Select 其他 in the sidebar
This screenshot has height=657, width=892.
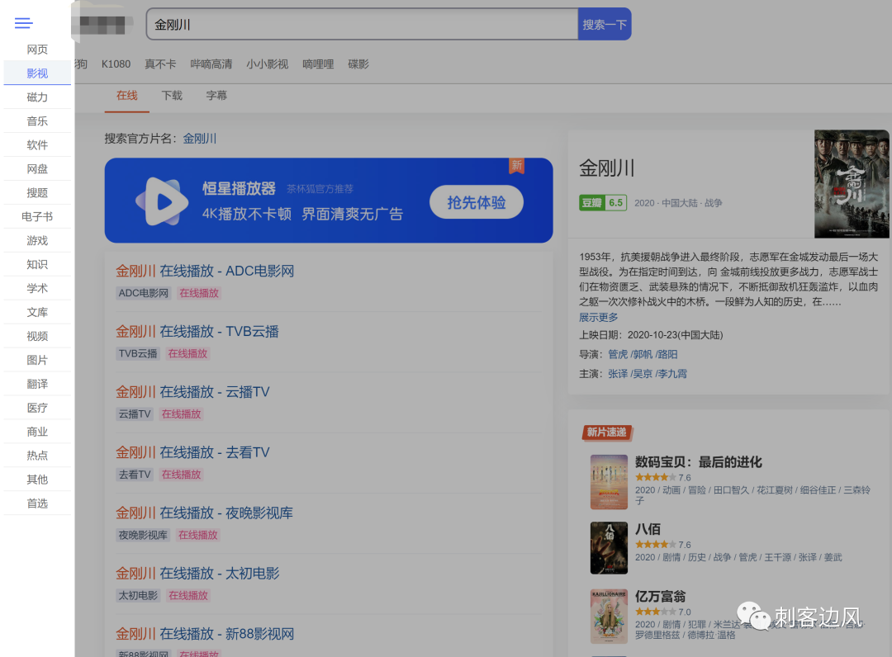(x=37, y=479)
